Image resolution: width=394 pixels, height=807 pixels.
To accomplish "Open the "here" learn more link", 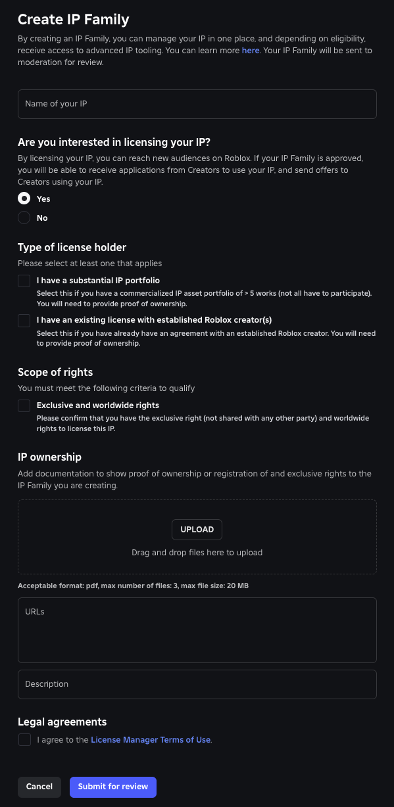I will (x=251, y=51).
